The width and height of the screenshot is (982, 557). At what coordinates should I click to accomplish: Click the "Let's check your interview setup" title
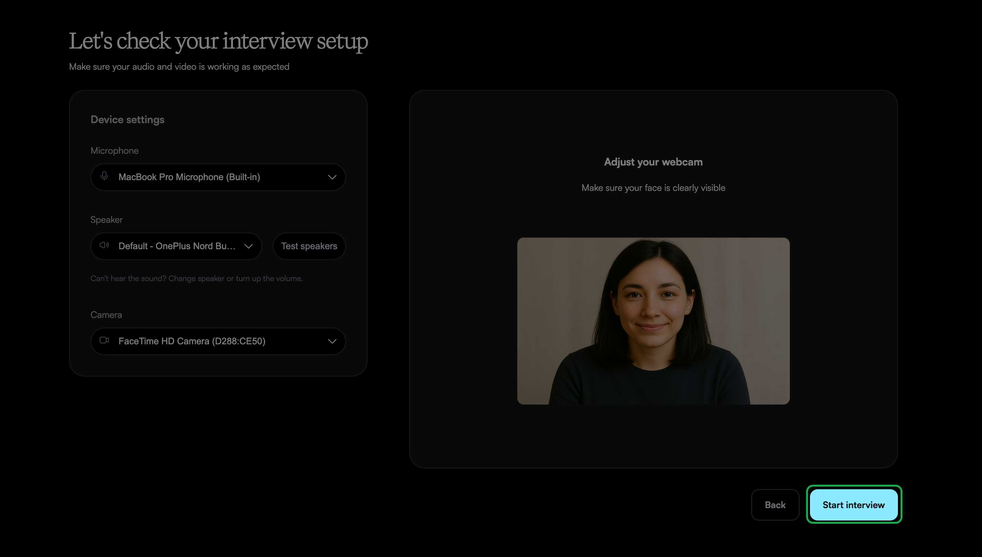tap(218, 41)
